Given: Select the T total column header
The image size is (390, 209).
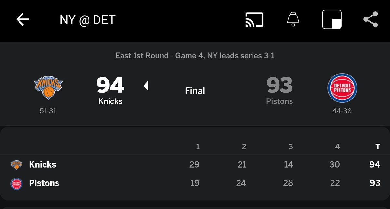Looking at the screenshot, I should 378,147.
